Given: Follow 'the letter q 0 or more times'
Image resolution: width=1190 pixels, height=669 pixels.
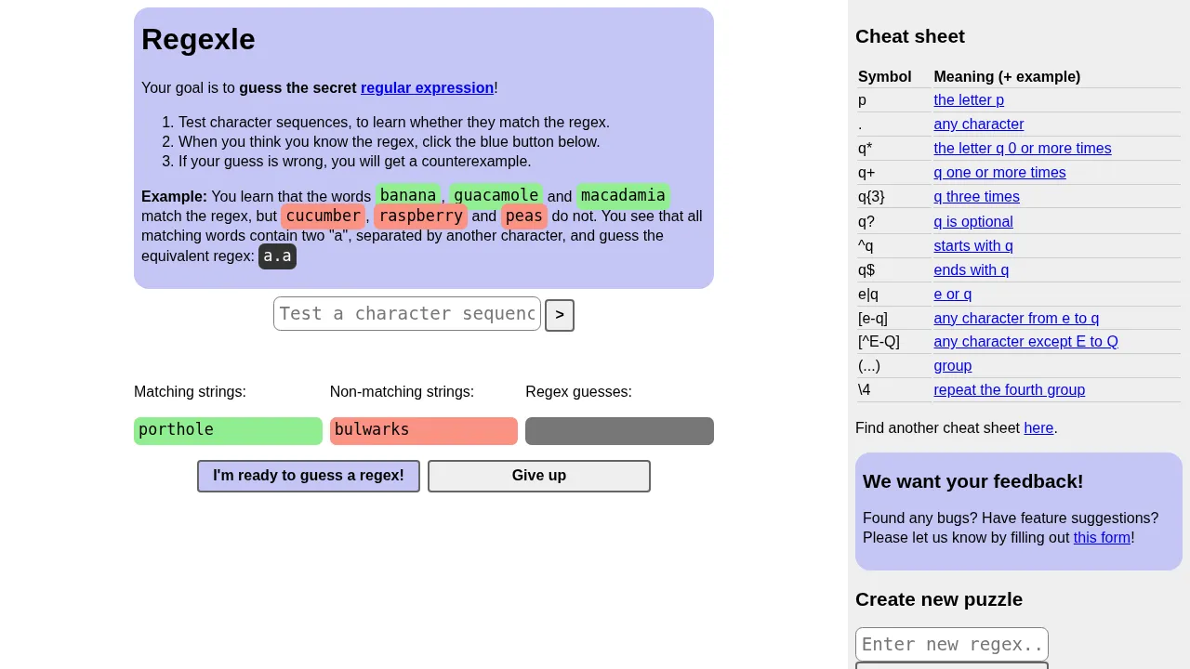Looking at the screenshot, I should pyautogui.click(x=1022, y=149).
